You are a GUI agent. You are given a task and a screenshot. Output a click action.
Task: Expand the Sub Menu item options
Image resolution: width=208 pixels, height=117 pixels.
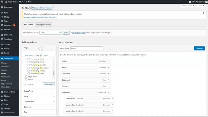pyautogui.click(x=109, y=92)
